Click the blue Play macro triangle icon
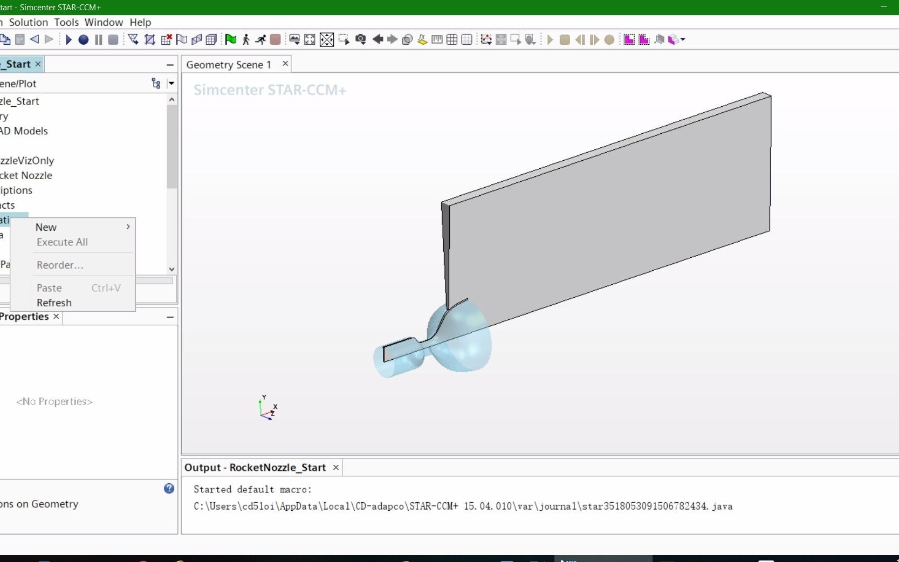 68,39
